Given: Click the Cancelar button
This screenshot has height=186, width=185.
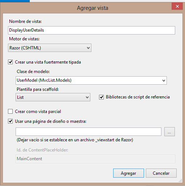Looking at the screenshot, I should (161, 173).
